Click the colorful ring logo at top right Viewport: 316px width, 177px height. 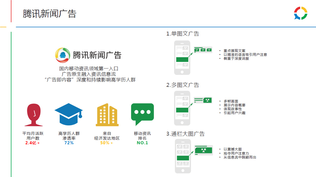tap(300, 13)
